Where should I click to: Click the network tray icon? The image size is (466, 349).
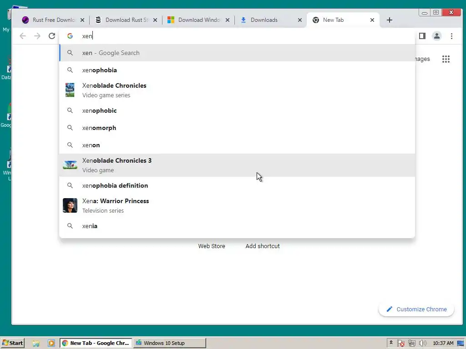coord(411,344)
